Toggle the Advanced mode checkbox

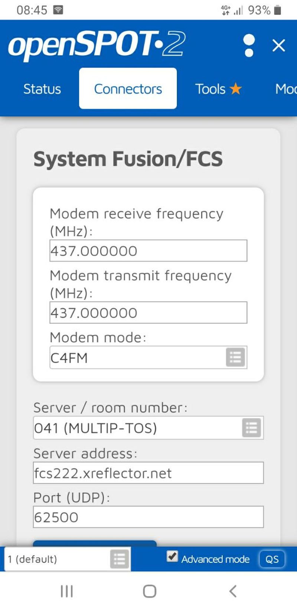tap(172, 556)
